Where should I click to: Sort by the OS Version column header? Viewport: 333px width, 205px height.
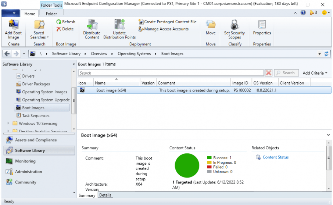[x=265, y=83]
